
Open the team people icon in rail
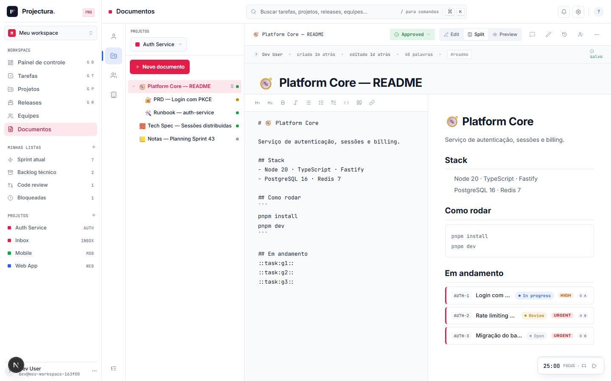click(x=114, y=75)
